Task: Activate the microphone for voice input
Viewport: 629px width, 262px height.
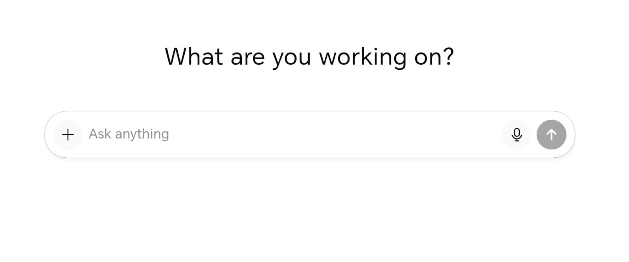Action: click(517, 135)
